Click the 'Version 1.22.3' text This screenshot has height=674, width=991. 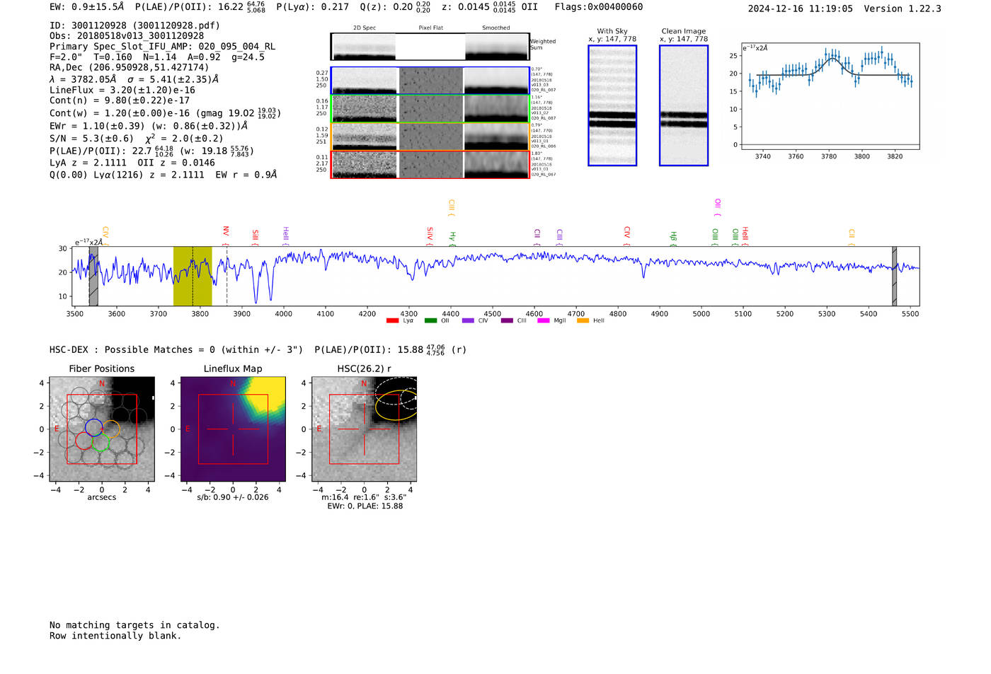(903, 8)
